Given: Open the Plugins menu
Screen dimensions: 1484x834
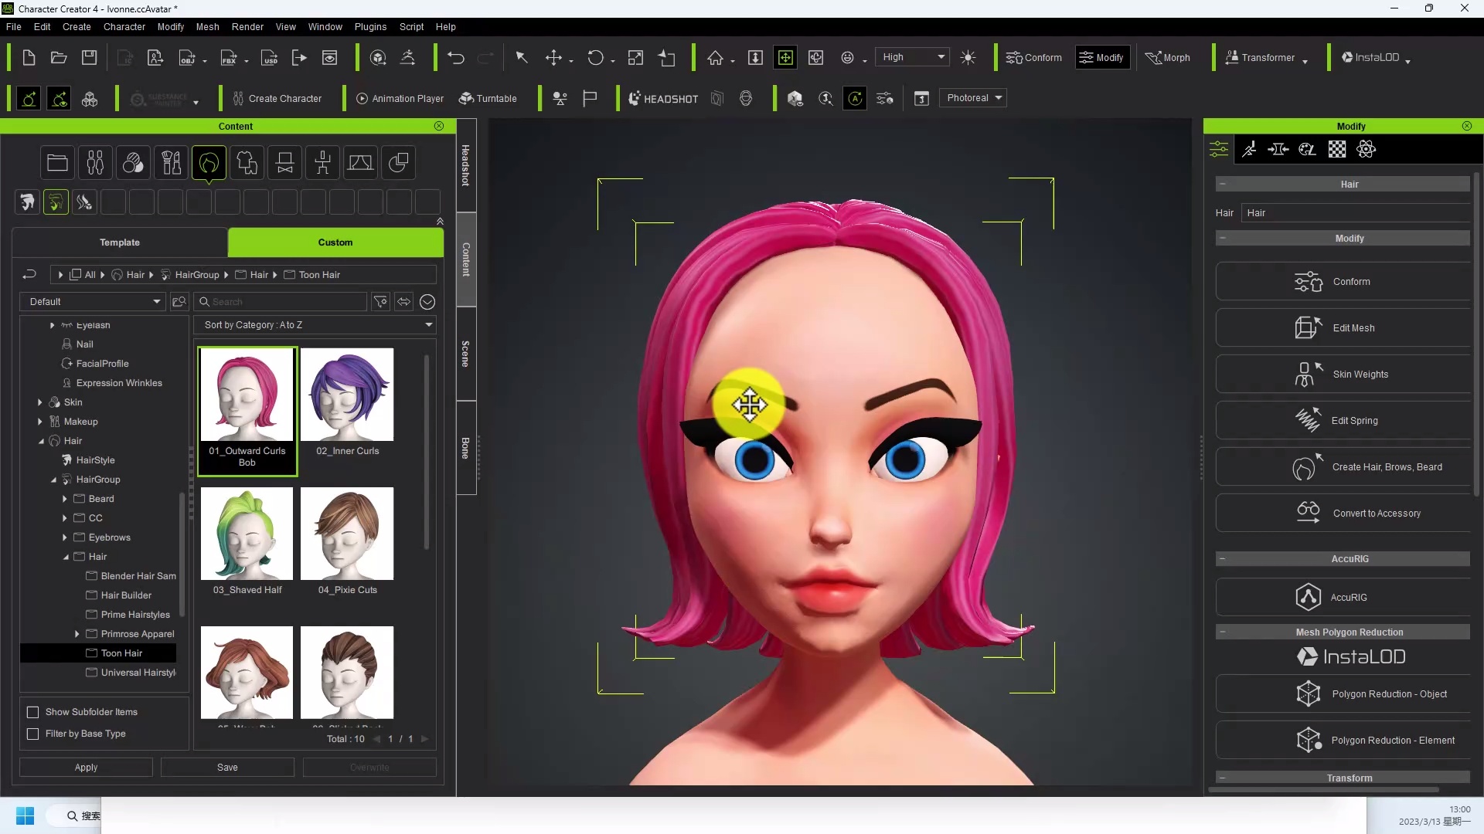Looking at the screenshot, I should click(x=370, y=26).
